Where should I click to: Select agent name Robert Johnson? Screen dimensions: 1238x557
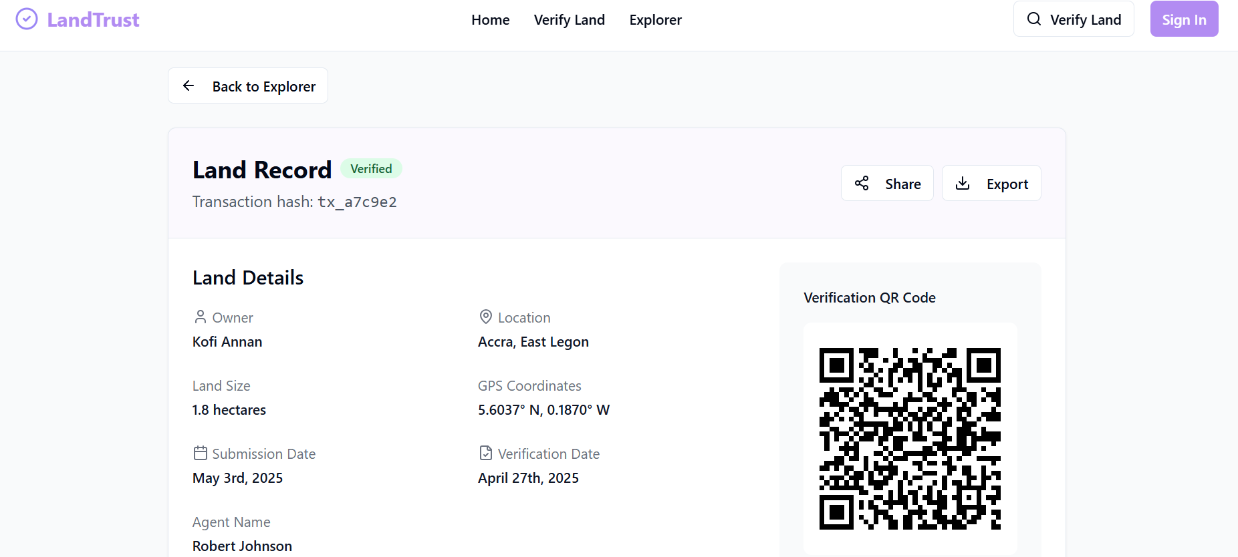point(242,546)
